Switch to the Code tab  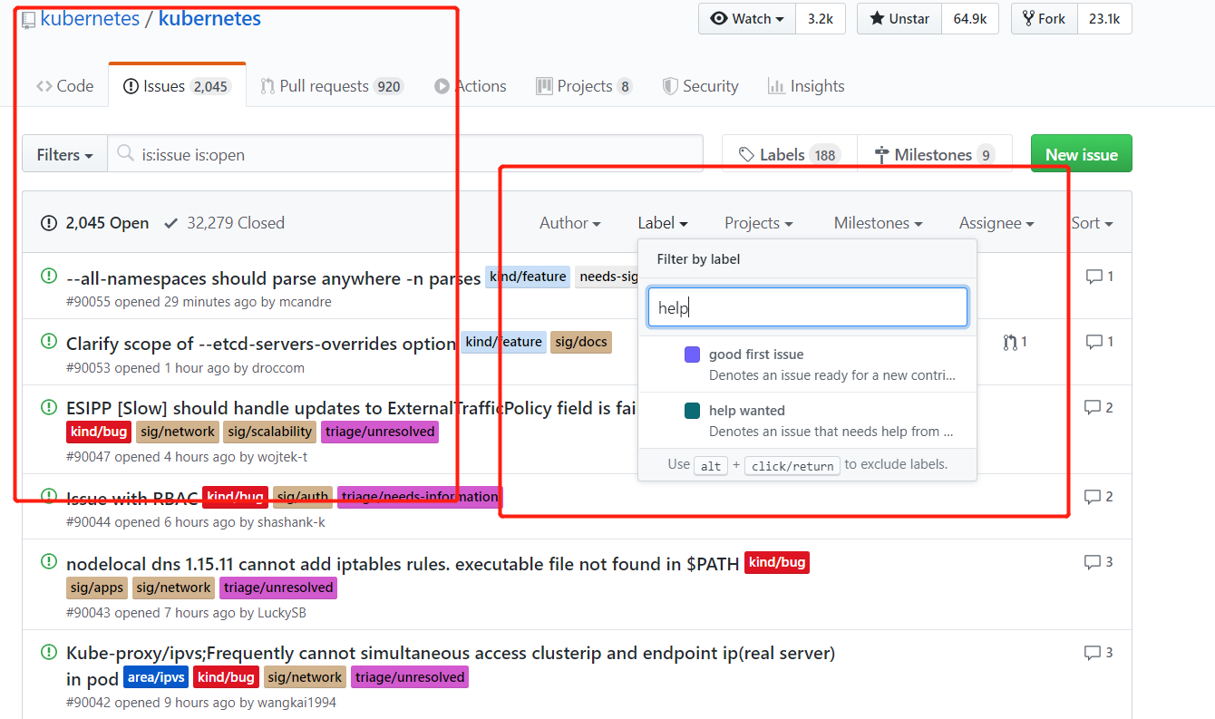pyautogui.click(x=64, y=86)
